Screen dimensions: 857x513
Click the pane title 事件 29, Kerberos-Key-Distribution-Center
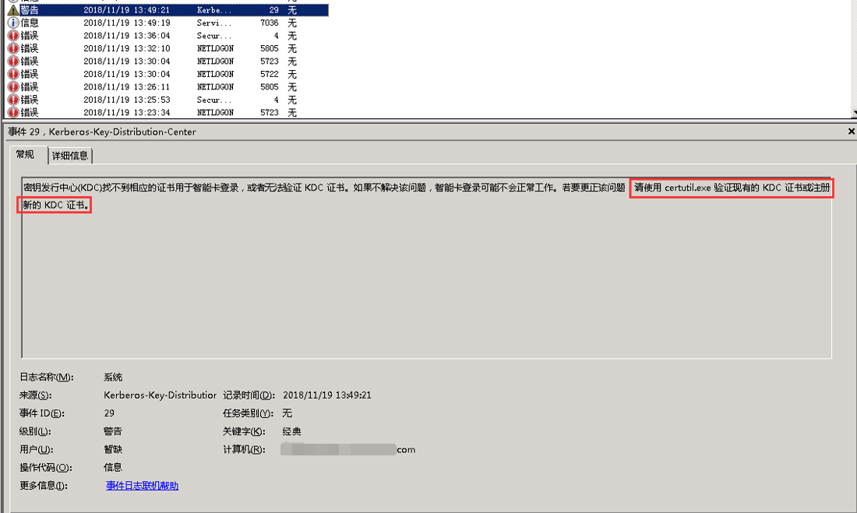point(102,132)
